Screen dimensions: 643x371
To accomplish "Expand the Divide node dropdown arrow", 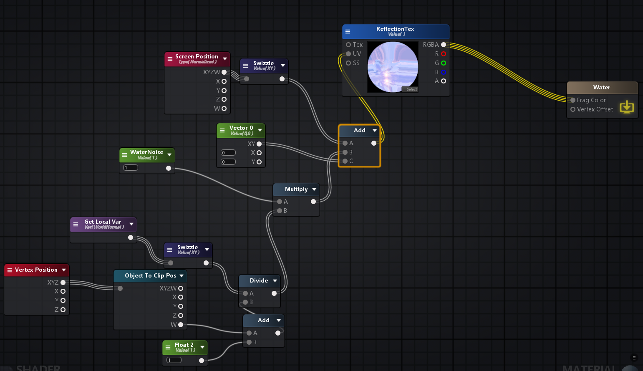I will (x=275, y=281).
